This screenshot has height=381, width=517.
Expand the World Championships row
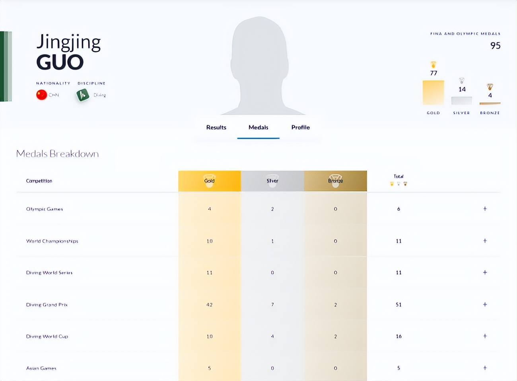[485, 241]
